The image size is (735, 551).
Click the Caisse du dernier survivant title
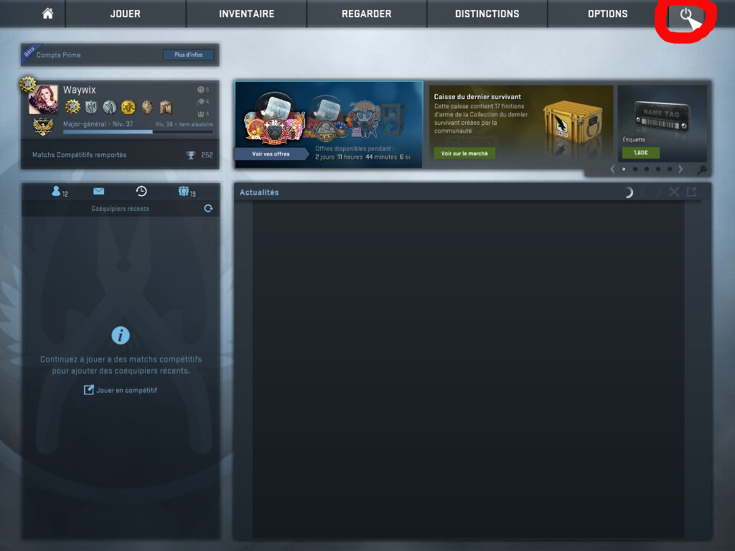pyautogui.click(x=477, y=97)
